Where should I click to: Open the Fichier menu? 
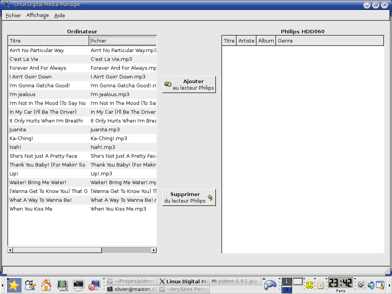[x=13, y=15]
